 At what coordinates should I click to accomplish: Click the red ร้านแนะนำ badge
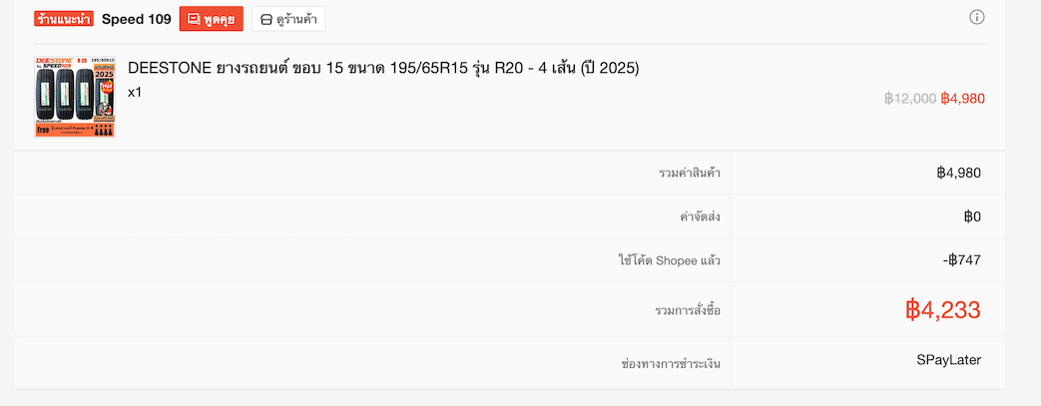pyautogui.click(x=64, y=19)
